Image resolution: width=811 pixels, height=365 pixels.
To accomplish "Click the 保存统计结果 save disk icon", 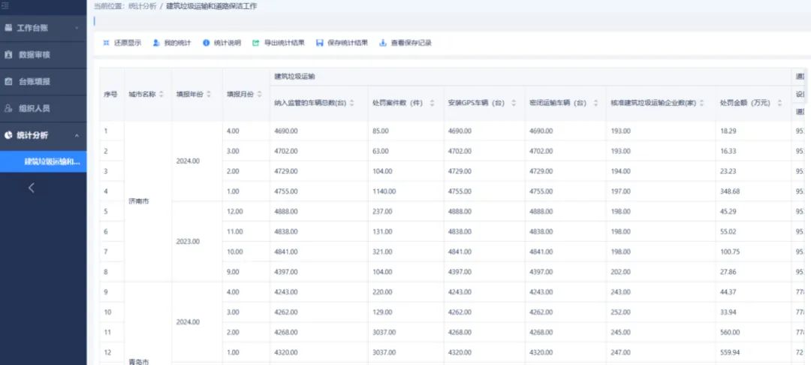I will [x=320, y=43].
